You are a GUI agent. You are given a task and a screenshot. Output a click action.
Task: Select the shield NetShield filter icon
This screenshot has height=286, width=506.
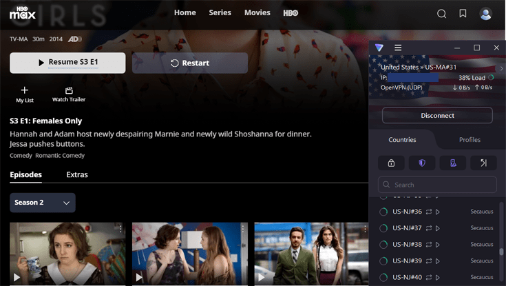422,163
